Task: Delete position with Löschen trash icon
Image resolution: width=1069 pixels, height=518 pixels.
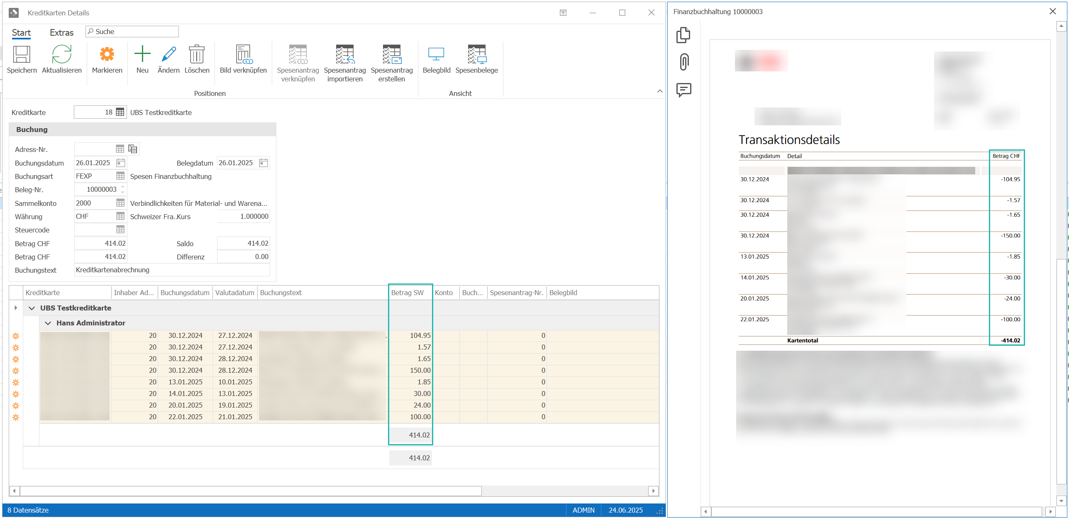Action: coord(197,54)
